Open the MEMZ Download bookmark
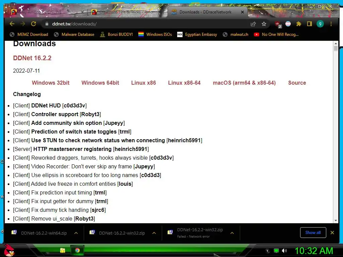 29,34
